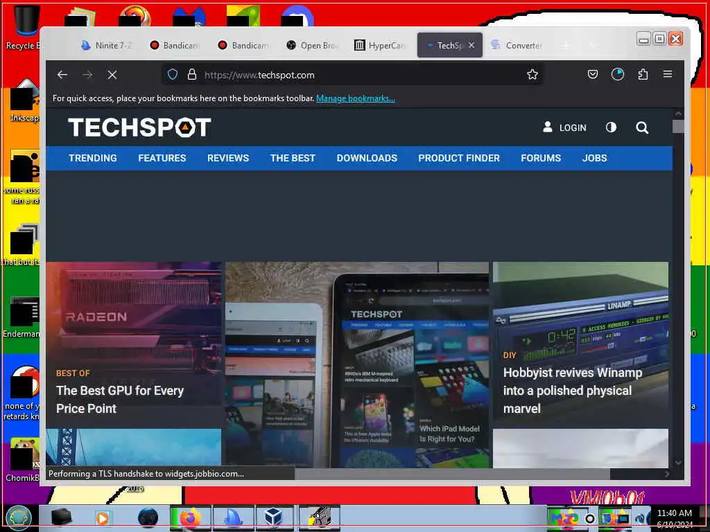Screen dimensions: 710x532
Task: Switch to the second Bandicam tab
Action: [x=243, y=45]
